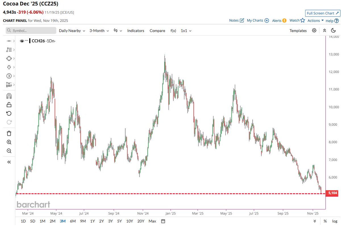Toggle visibility of CCH26 series

(x=22, y=41)
